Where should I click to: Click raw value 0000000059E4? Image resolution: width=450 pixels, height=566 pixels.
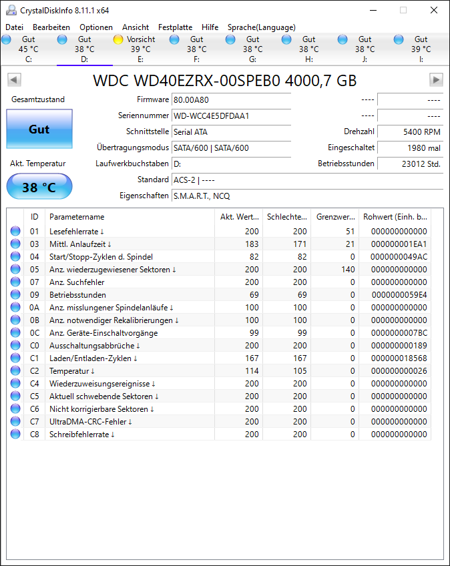[399, 294]
